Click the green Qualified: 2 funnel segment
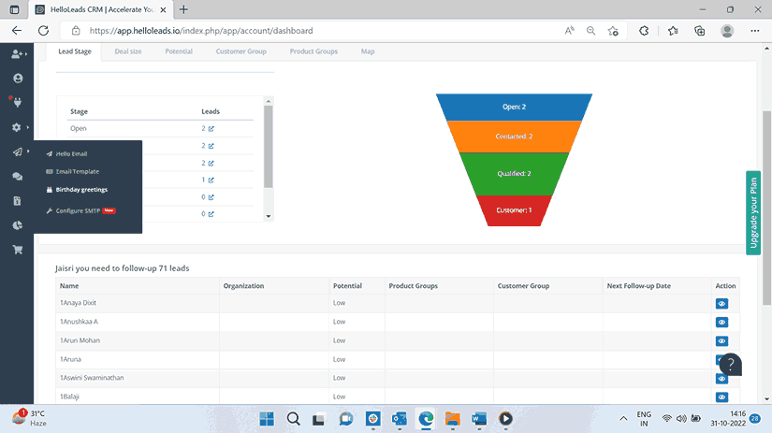This screenshot has height=433, width=772. pos(514,174)
